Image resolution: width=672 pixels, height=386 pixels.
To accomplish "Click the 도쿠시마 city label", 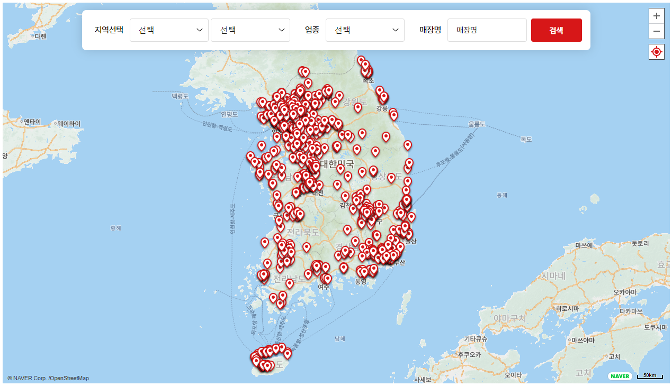I will 656,327.
